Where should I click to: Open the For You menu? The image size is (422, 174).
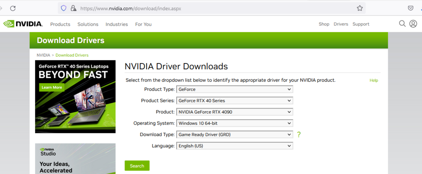point(143,24)
